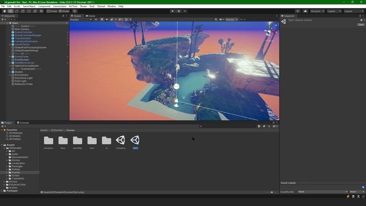Click the Project panel add (+) button
Screen dimensions: 366x206
(3, 126)
